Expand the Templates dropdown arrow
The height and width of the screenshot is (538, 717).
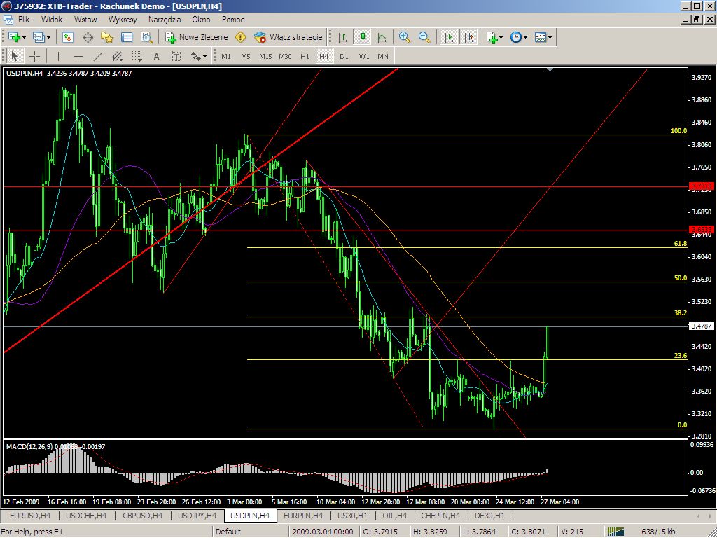pos(550,38)
